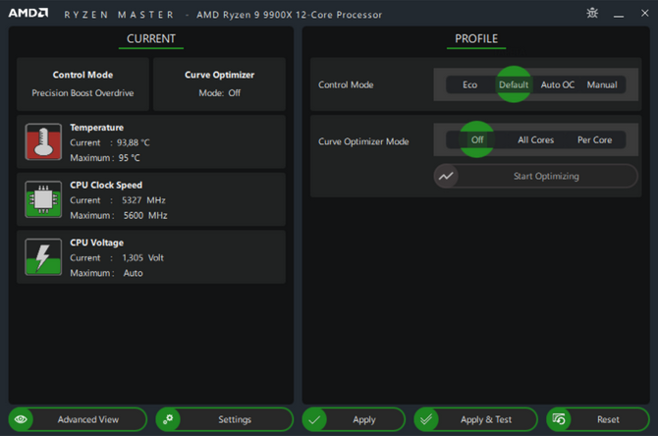Set Curve Optimizer Mode to All Cores
Image resolution: width=658 pixels, height=436 pixels.
pos(535,139)
